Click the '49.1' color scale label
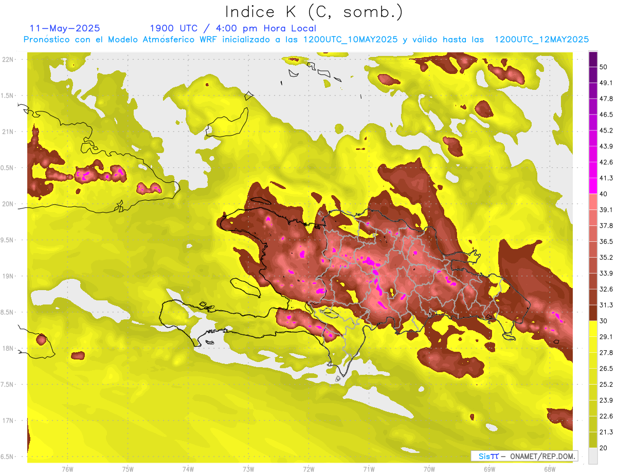Screen dimensions: 617x476 (606, 83)
